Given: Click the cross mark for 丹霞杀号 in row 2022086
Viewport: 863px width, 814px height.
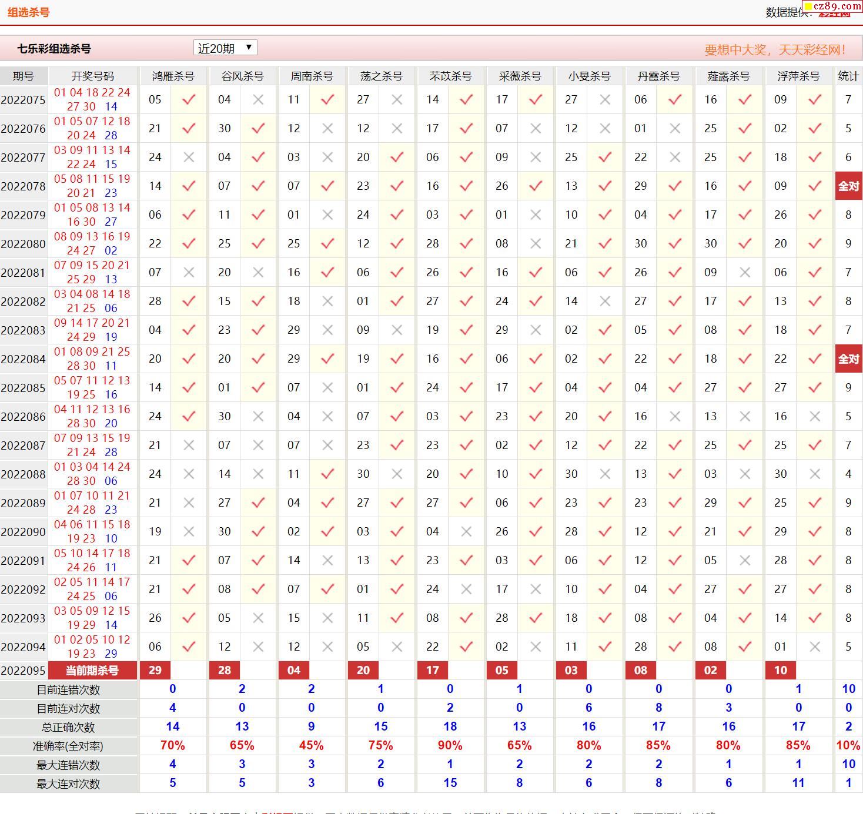Looking at the screenshot, I should pos(675,417).
